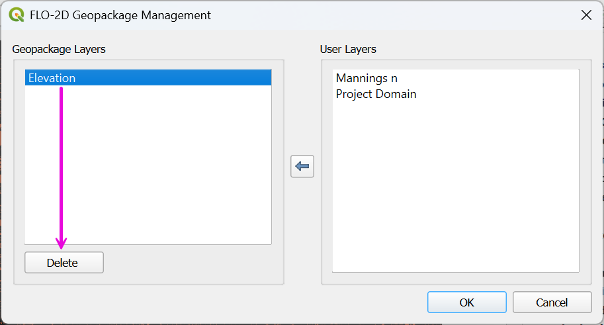Confirm with the OK button
Screen dimensions: 604x325
[x=466, y=302]
